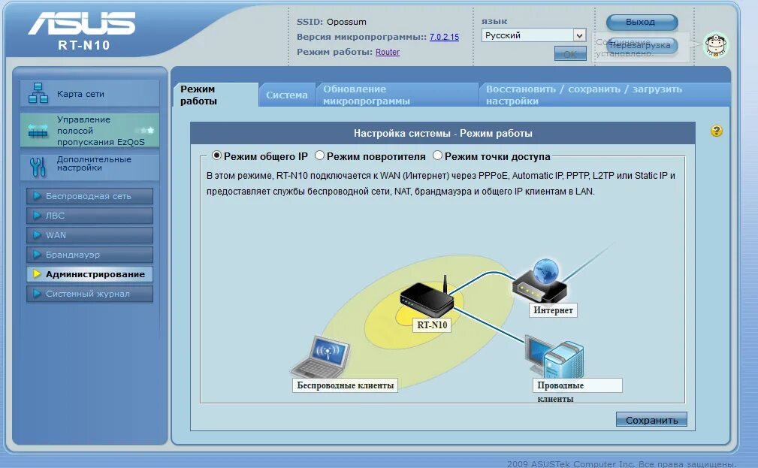
Task: Click the ASUS logo in header
Action: 82,24
